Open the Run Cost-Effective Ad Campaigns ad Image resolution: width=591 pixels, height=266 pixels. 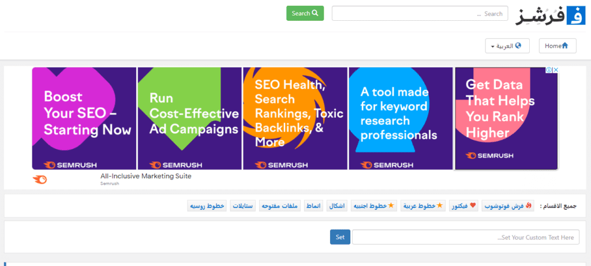(x=189, y=118)
